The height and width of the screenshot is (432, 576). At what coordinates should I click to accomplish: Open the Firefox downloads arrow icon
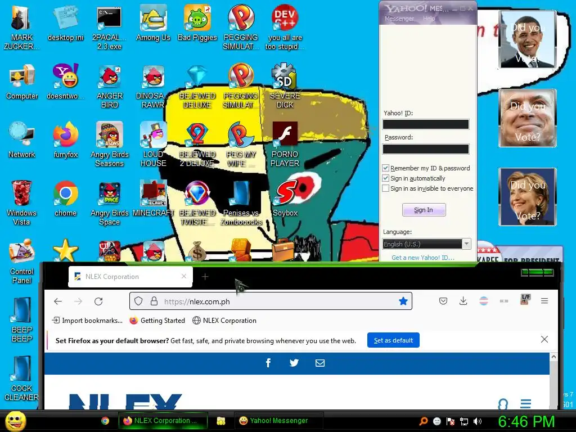tap(463, 301)
